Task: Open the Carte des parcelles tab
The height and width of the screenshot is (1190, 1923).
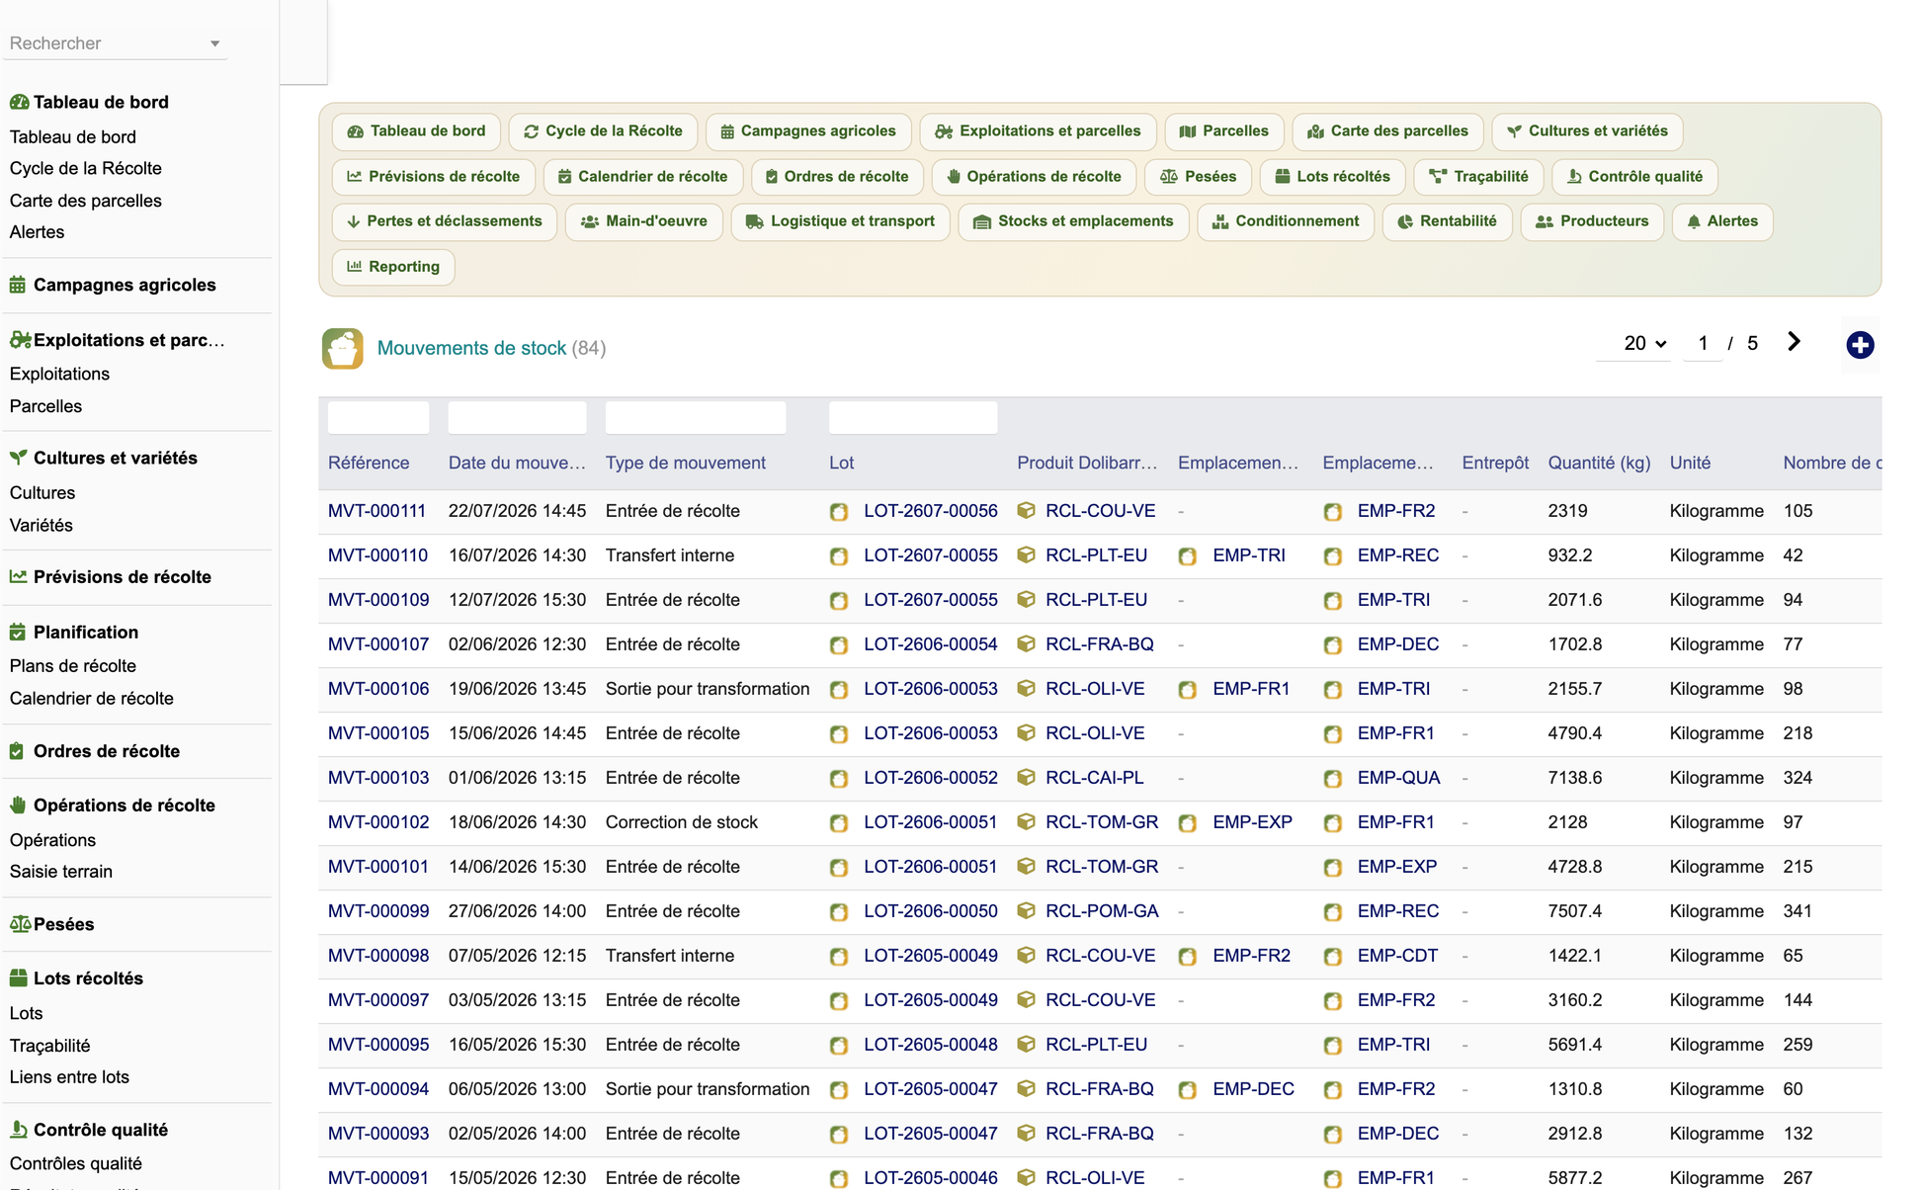Action: click(1387, 131)
